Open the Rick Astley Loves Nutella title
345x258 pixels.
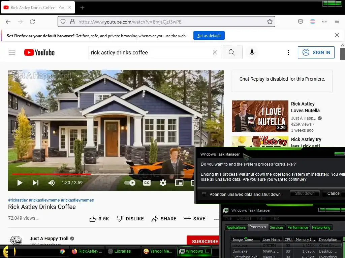[305, 107]
